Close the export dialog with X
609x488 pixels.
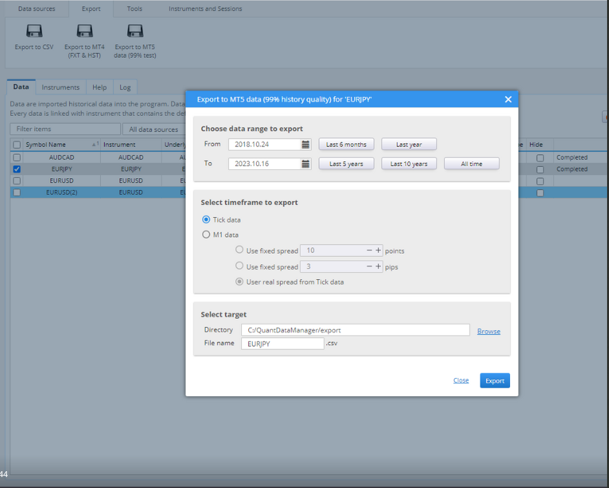[508, 100]
